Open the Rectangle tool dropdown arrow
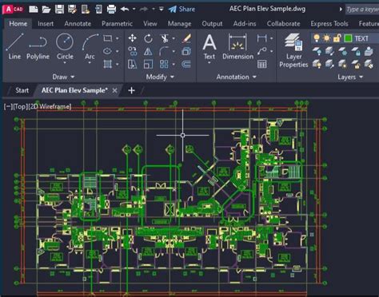Image resolution: width=379 pixels, height=297 pixels. (117, 38)
